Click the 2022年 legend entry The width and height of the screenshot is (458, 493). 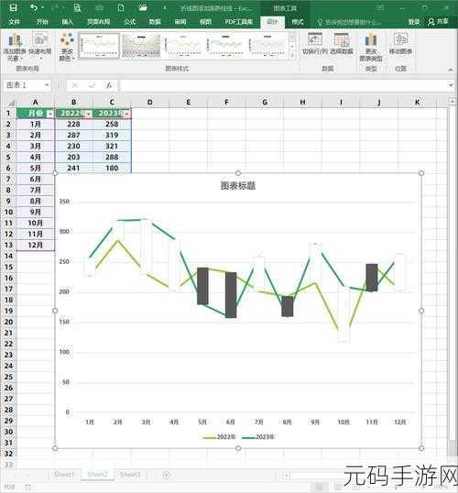(x=219, y=437)
